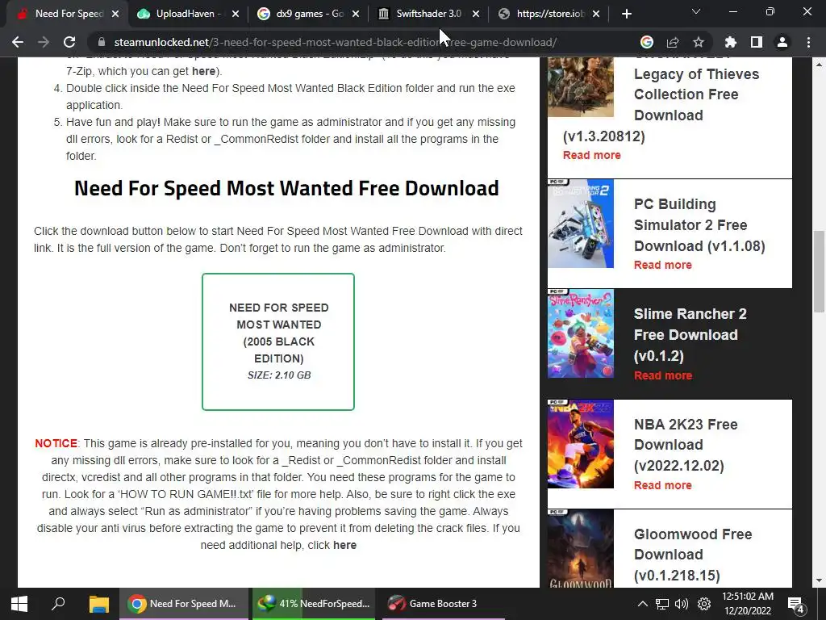
Task: Open settings gear tray icon
Action: [x=703, y=604]
